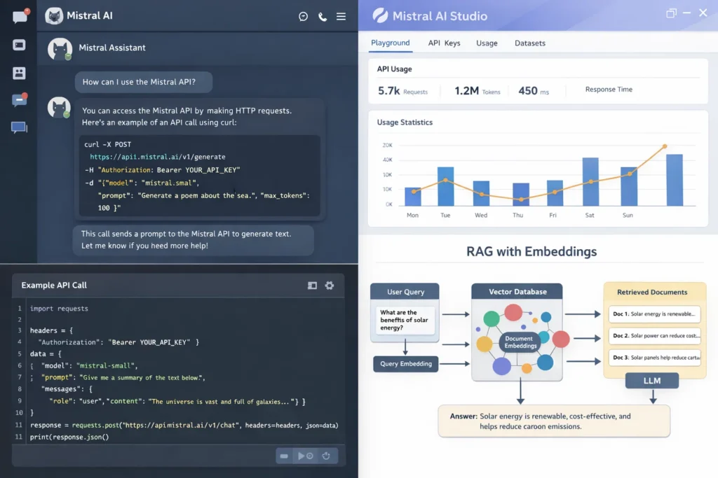Select the Playground tab
The height and width of the screenshot is (478, 718).
coord(391,43)
